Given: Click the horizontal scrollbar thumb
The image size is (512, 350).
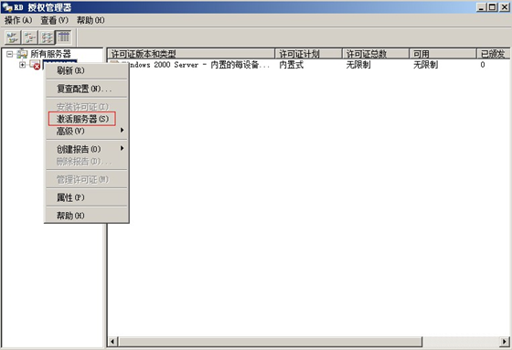Looking at the screenshot, I should click(270, 342).
